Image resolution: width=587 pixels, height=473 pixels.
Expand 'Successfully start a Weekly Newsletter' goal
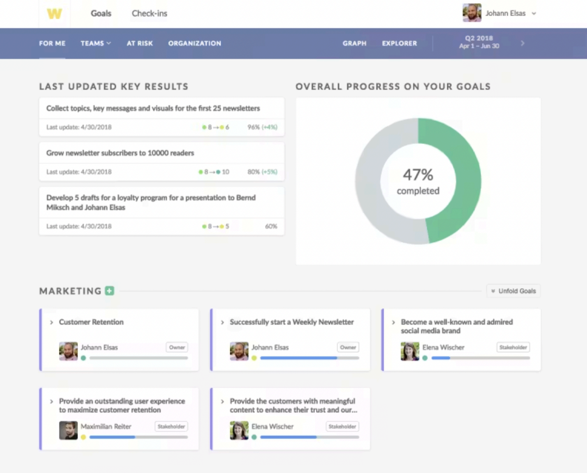point(222,322)
